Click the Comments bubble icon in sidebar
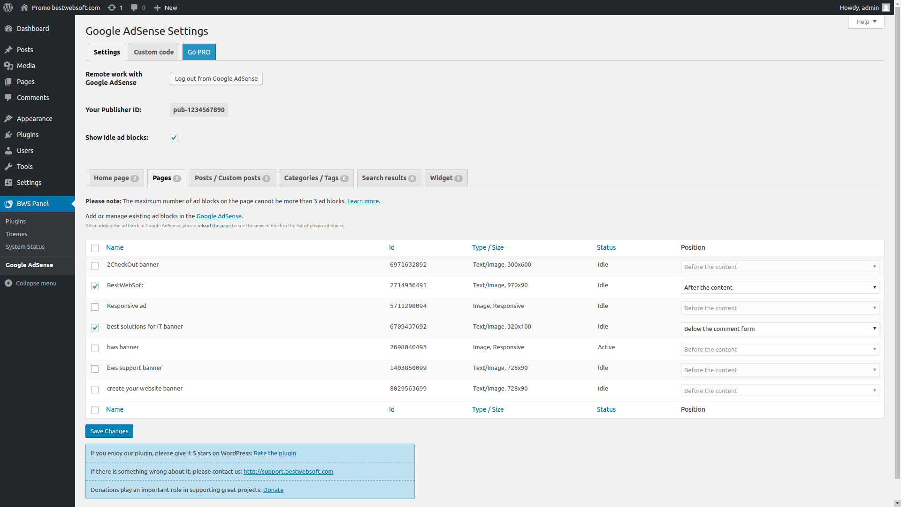The image size is (901, 507). (8, 98)
